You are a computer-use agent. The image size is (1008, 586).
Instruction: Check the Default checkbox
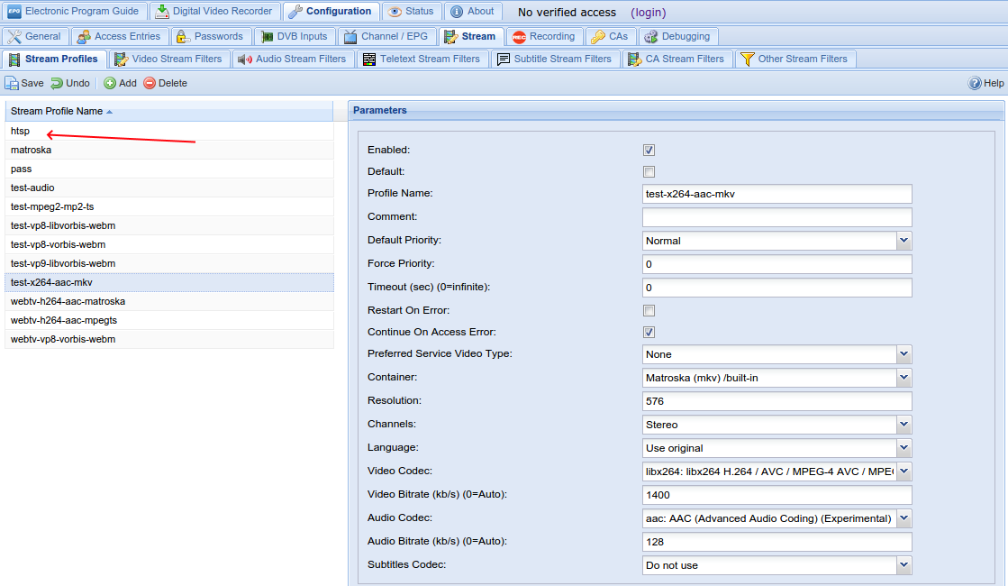tap(649, 171)
